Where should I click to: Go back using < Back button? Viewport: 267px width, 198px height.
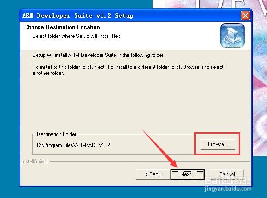153,174
